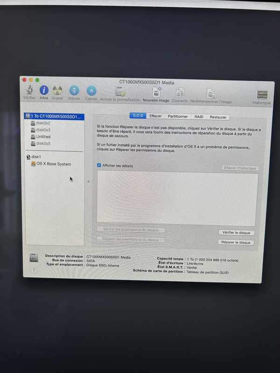Click the Monter toolbar icon

[74, 90]
